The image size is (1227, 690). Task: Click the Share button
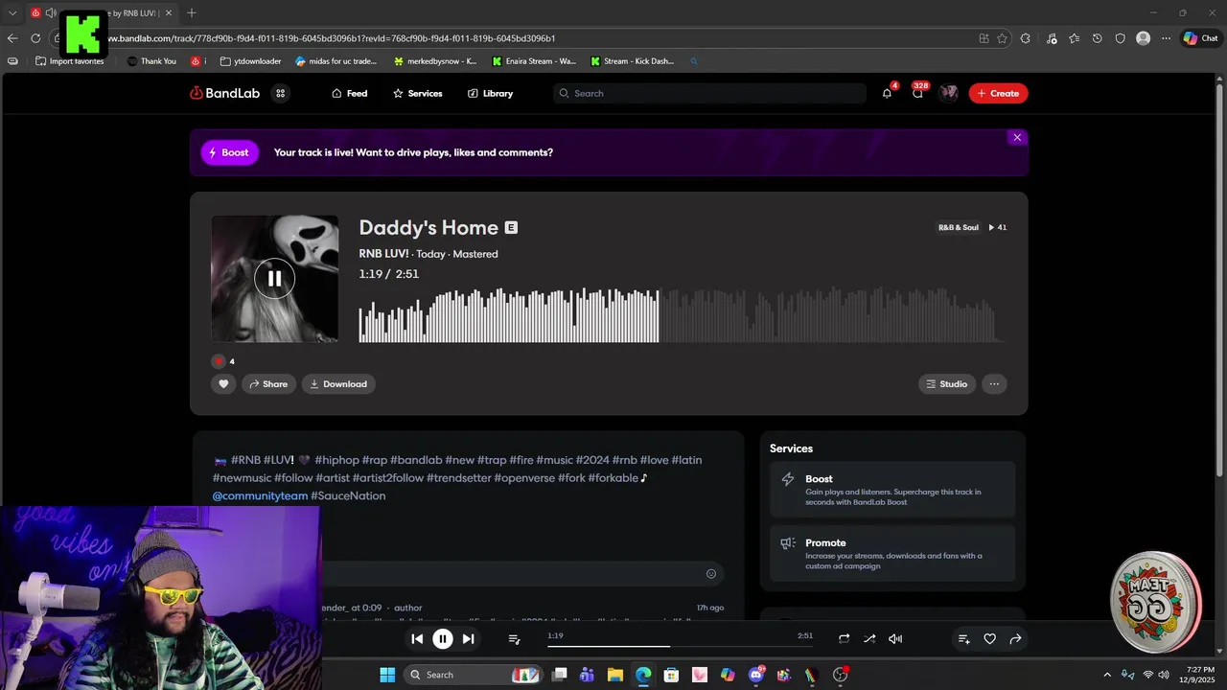click(268, 383)
